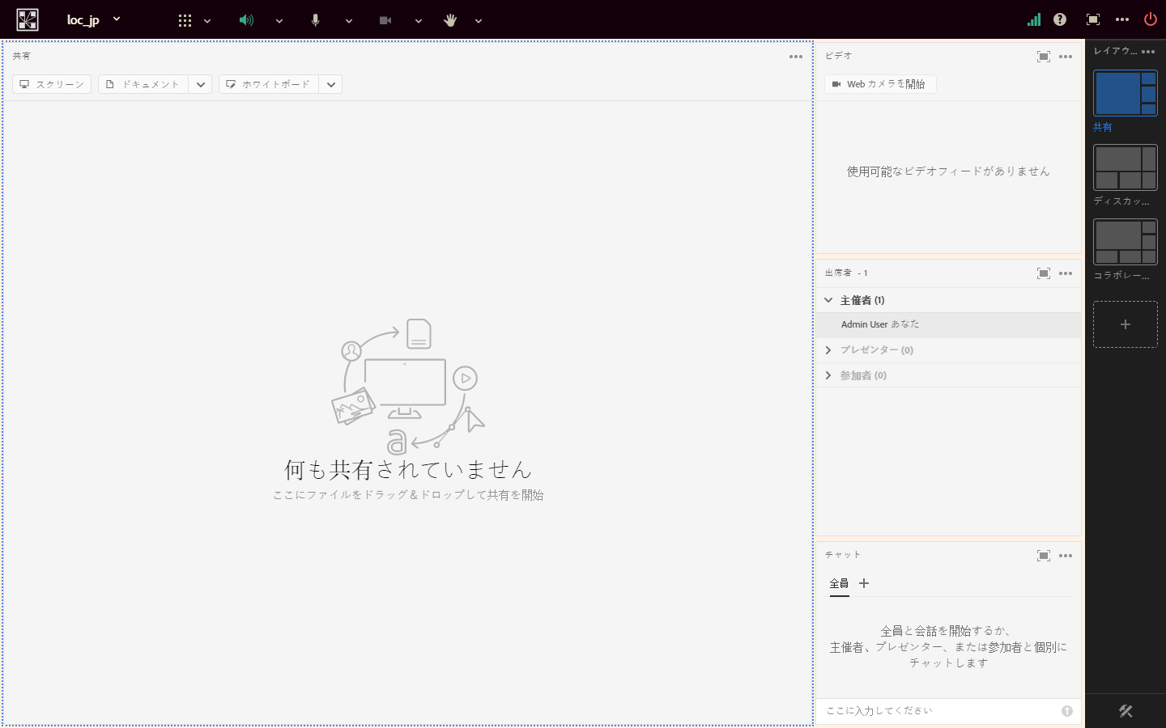Select Admin User あなた row

click(x=948, y=324)
